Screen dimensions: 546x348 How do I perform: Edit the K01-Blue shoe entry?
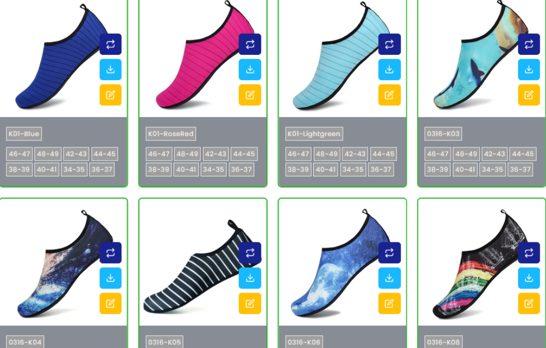pos(111,95)
